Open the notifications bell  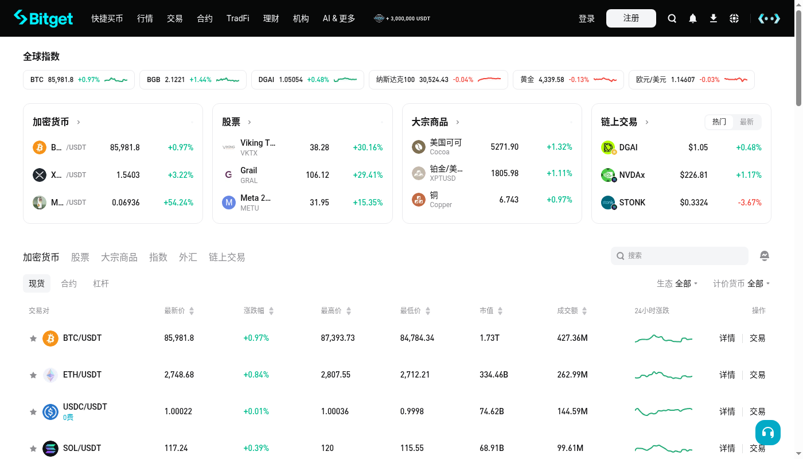pos(693,18)
